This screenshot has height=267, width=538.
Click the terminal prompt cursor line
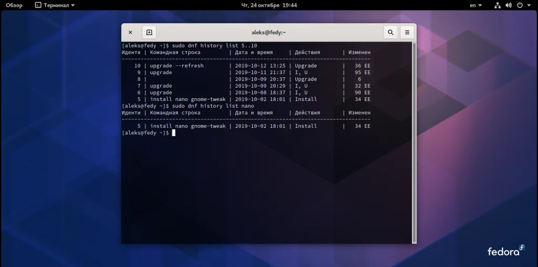pyautogui.click(x=148, y=133)
